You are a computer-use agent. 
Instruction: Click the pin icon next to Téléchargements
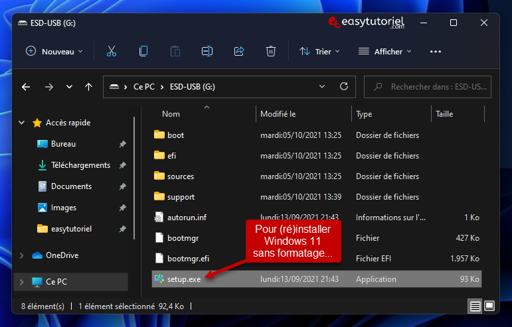tap(122, 165)
